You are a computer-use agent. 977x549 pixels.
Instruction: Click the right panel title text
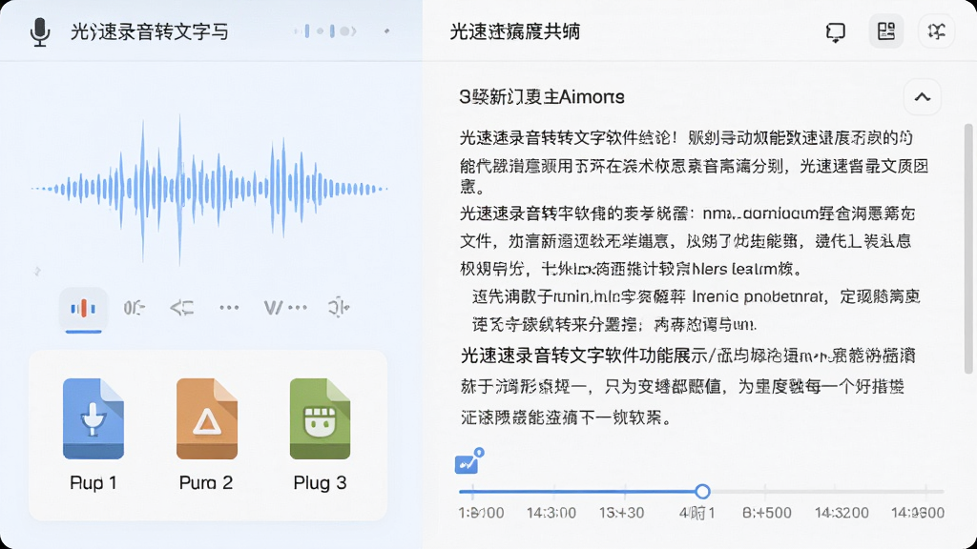(514, 31)
